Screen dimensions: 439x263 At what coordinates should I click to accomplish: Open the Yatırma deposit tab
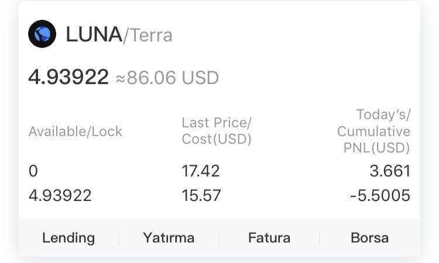169,238
